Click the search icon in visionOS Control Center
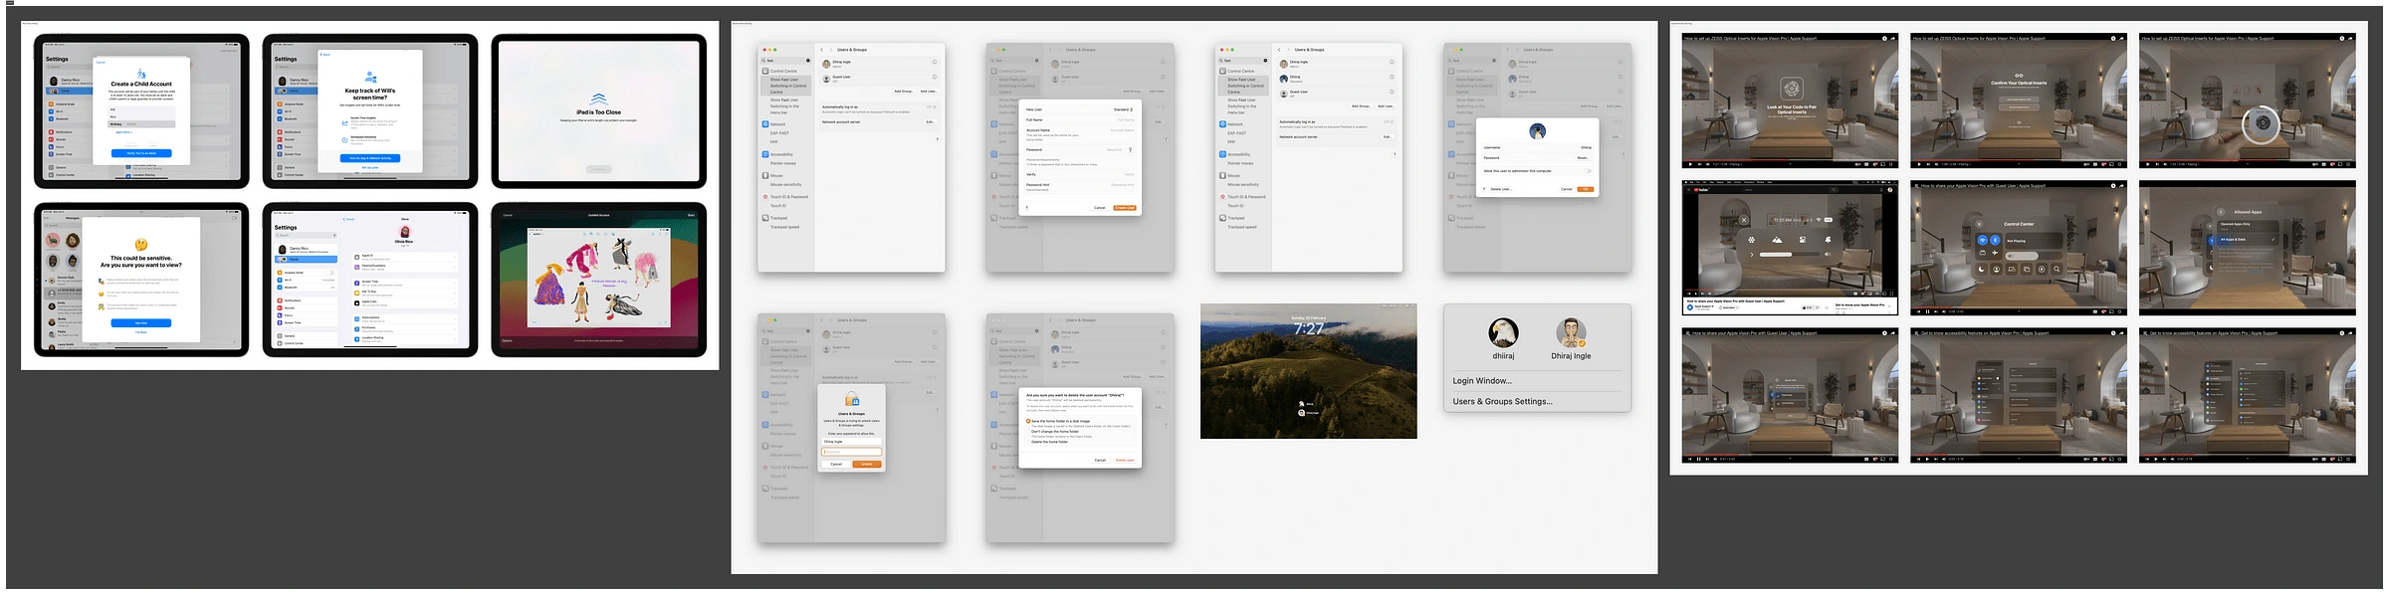The image size is (2389, 595). tap(2057, 269)
